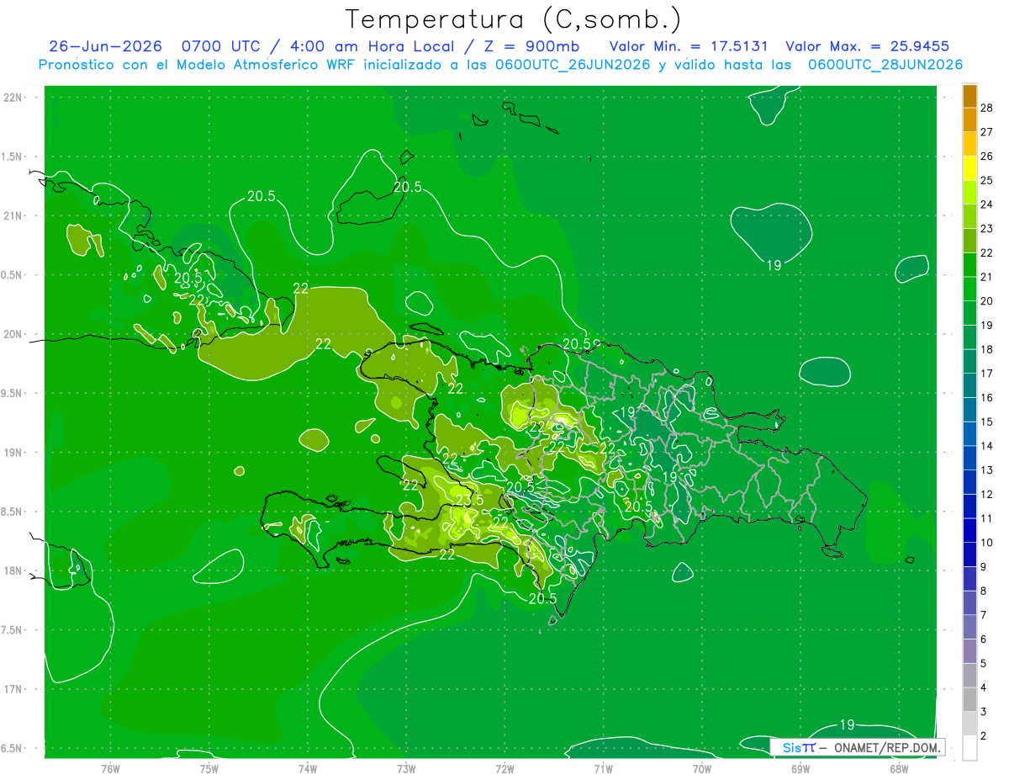The image size is (1009, 780).
Task: Click the legend scale value "18"
Action: click(987, 349)
